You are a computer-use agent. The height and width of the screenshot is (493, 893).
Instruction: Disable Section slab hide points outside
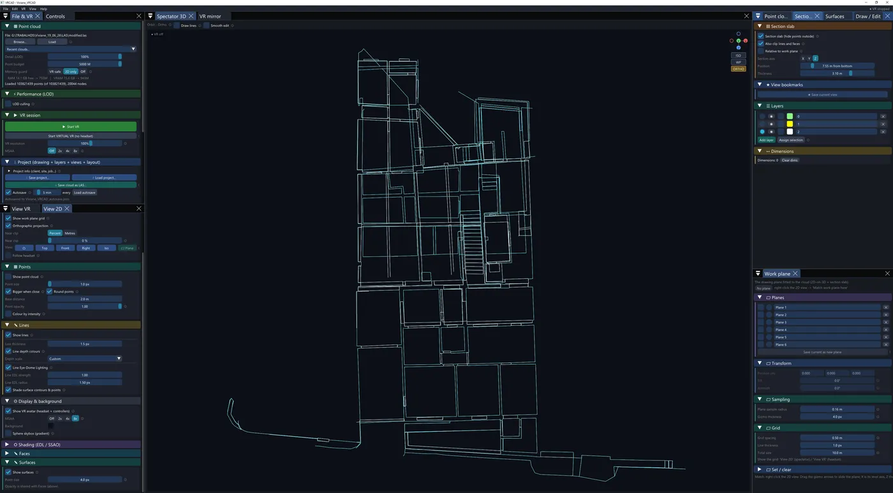tap(761, 36)
